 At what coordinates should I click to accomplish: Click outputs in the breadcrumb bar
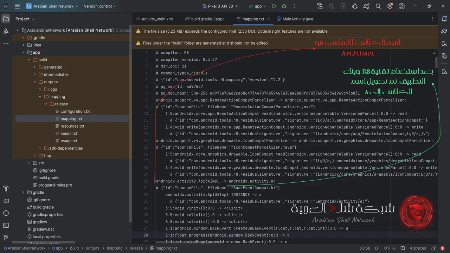point(92,248)
